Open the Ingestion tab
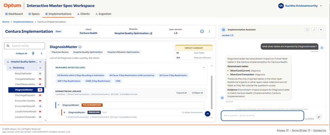Viewport: 330px width, 135px height. [x=103, y=14]
